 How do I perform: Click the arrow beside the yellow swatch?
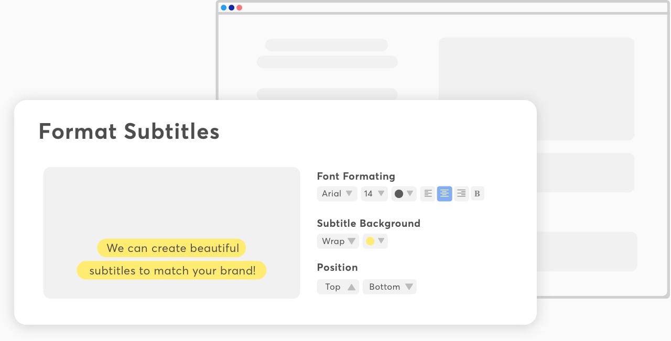click(382, 241)
